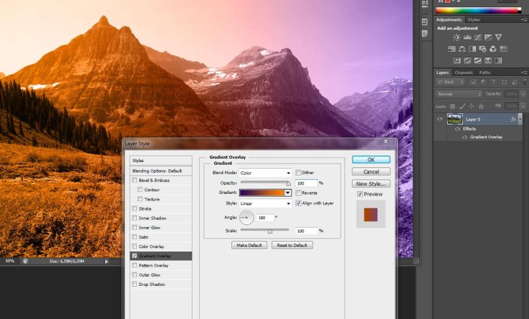This screenshot has width=529, height=319.
Task: Select the Styles row in Layer Style
Action: [x=161, y=161]
